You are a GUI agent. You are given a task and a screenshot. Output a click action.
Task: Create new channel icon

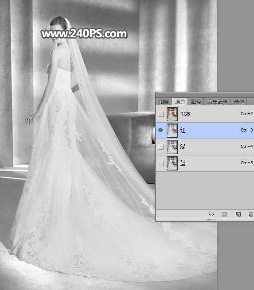point(238,214)
